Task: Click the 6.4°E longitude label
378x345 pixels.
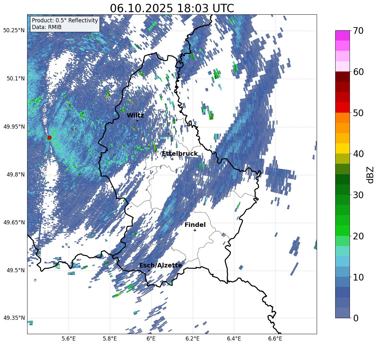Action: (234, 339)
